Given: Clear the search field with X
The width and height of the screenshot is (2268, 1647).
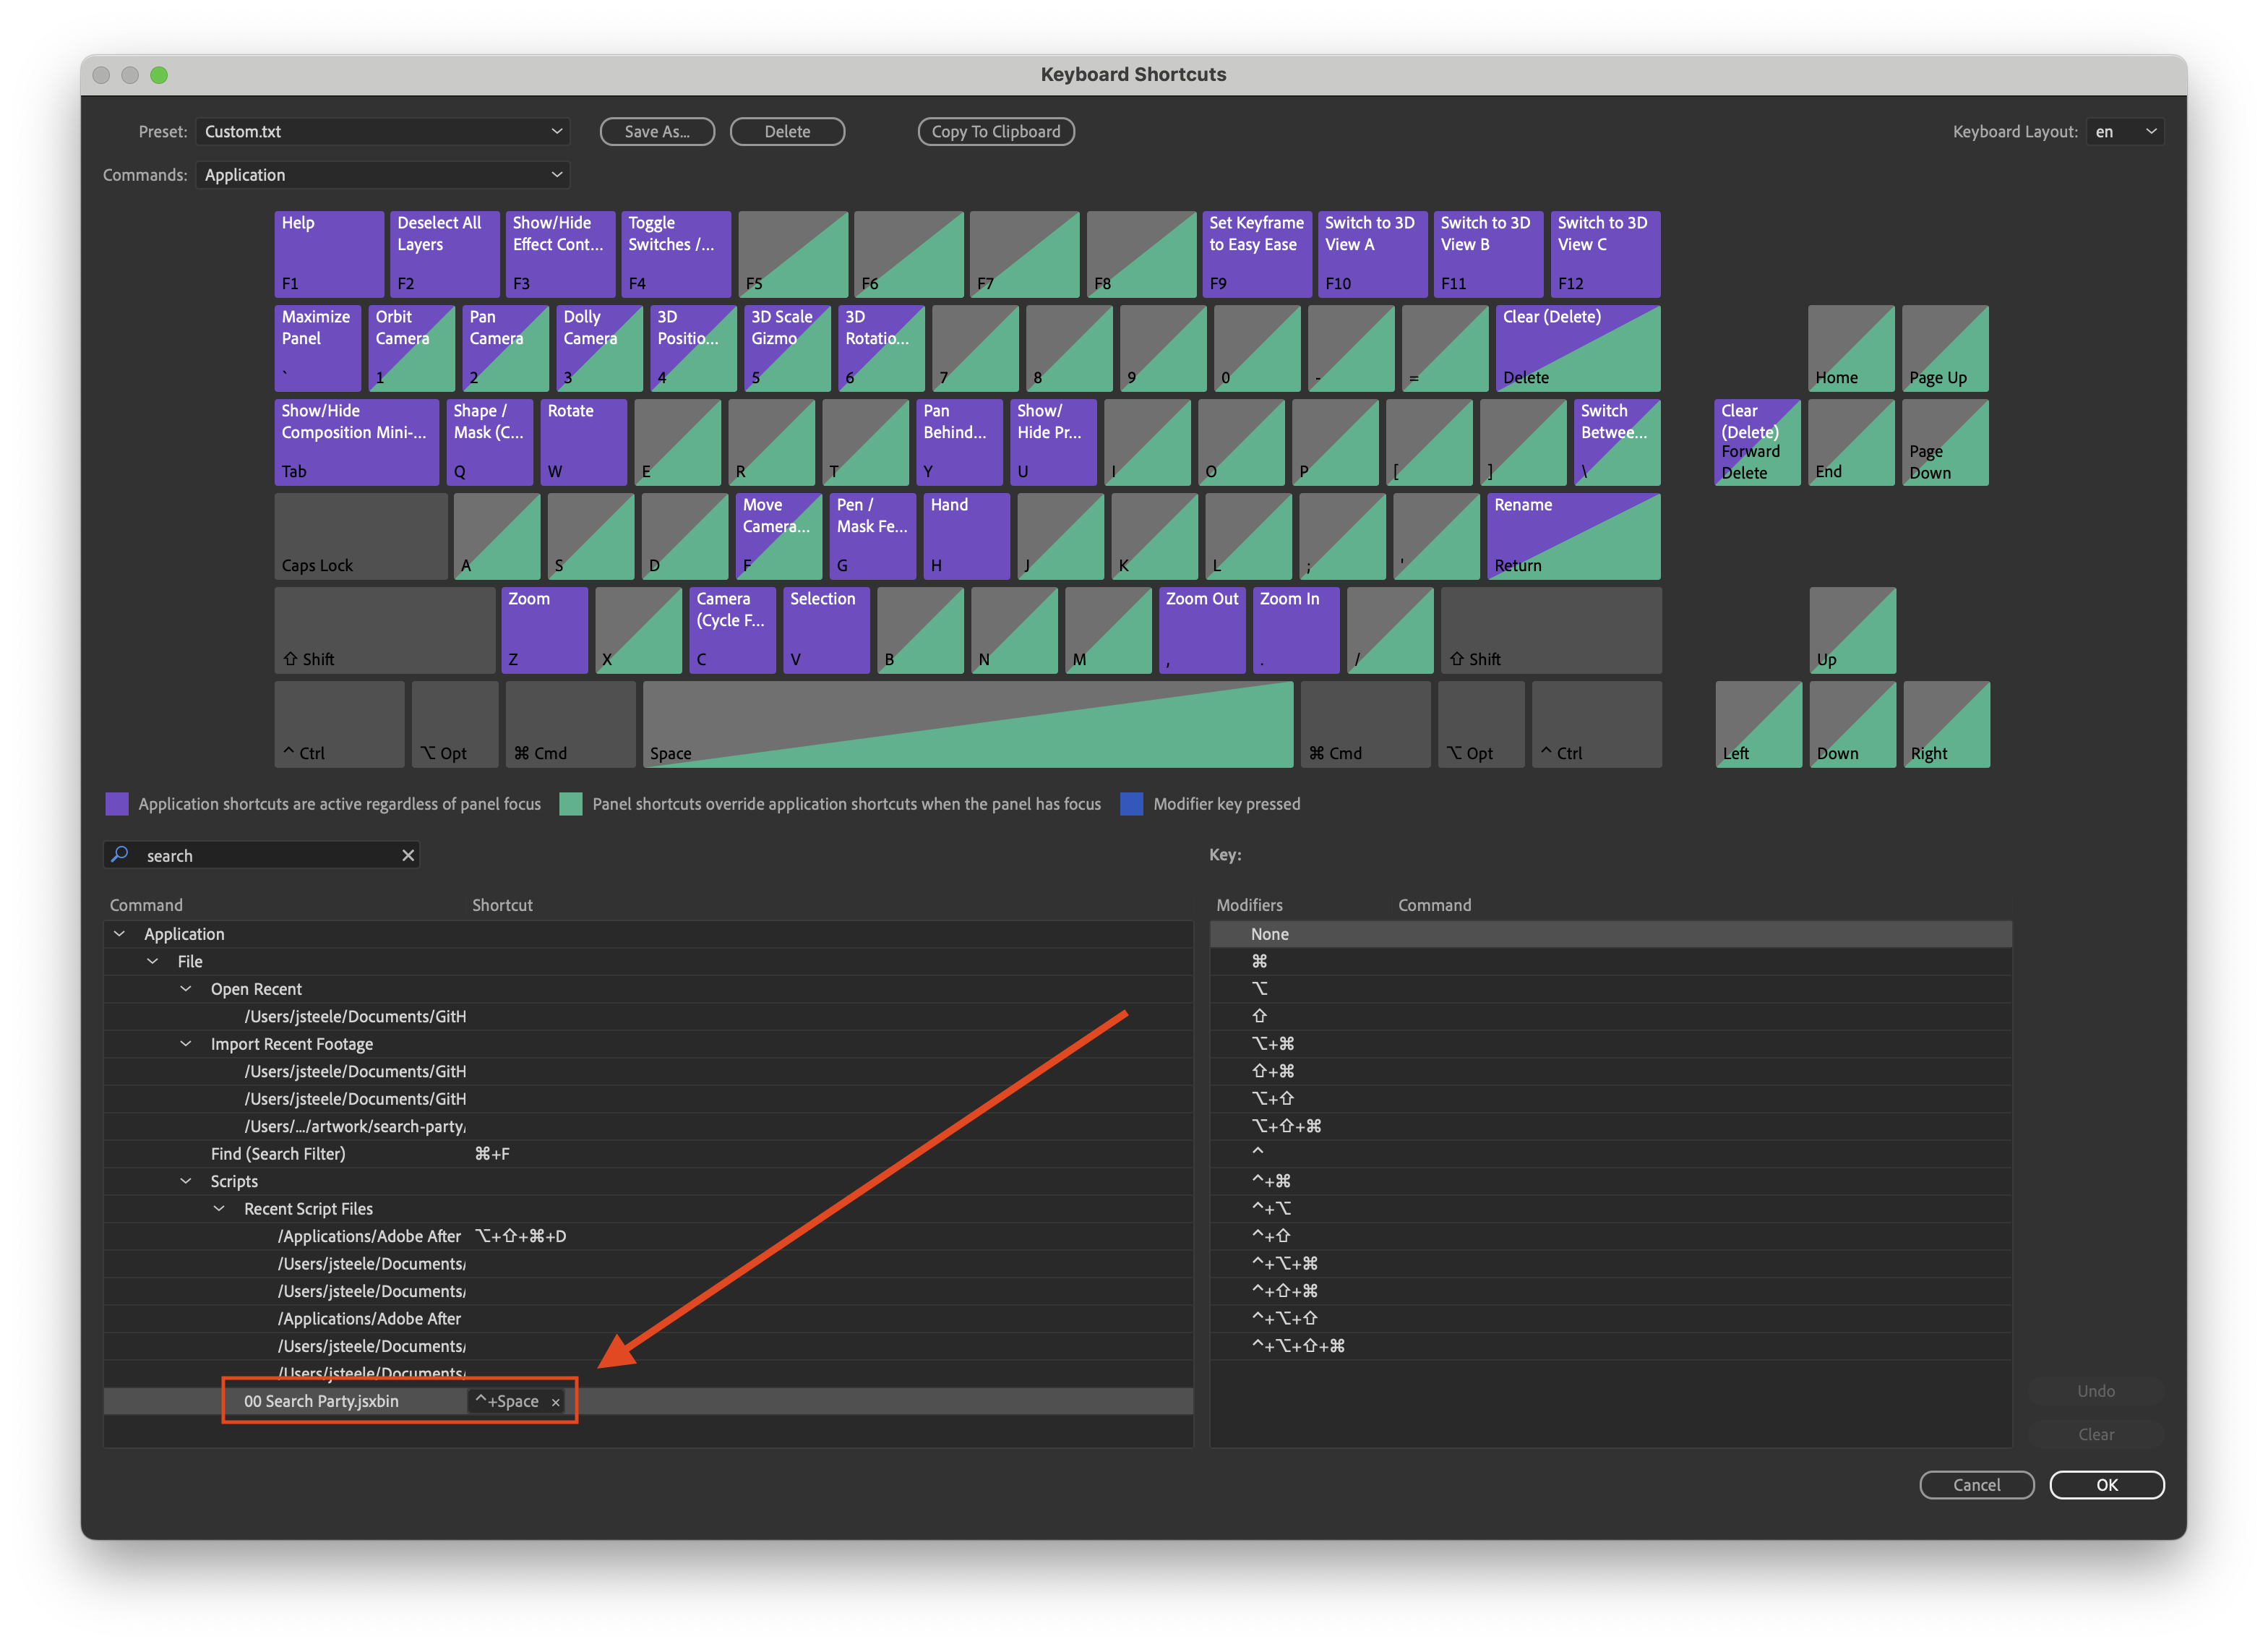Looking at the screenshot, I should click(x=408, y=855).
